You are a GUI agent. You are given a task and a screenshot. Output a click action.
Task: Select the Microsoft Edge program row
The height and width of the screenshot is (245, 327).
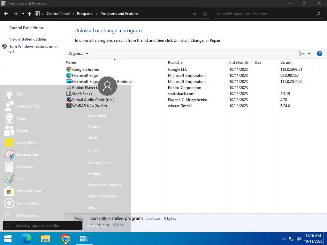[x=85, y=75]
